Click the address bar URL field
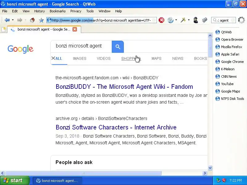Screen dimensions: 247x185 pyautogui.click(x=102, y=20)
